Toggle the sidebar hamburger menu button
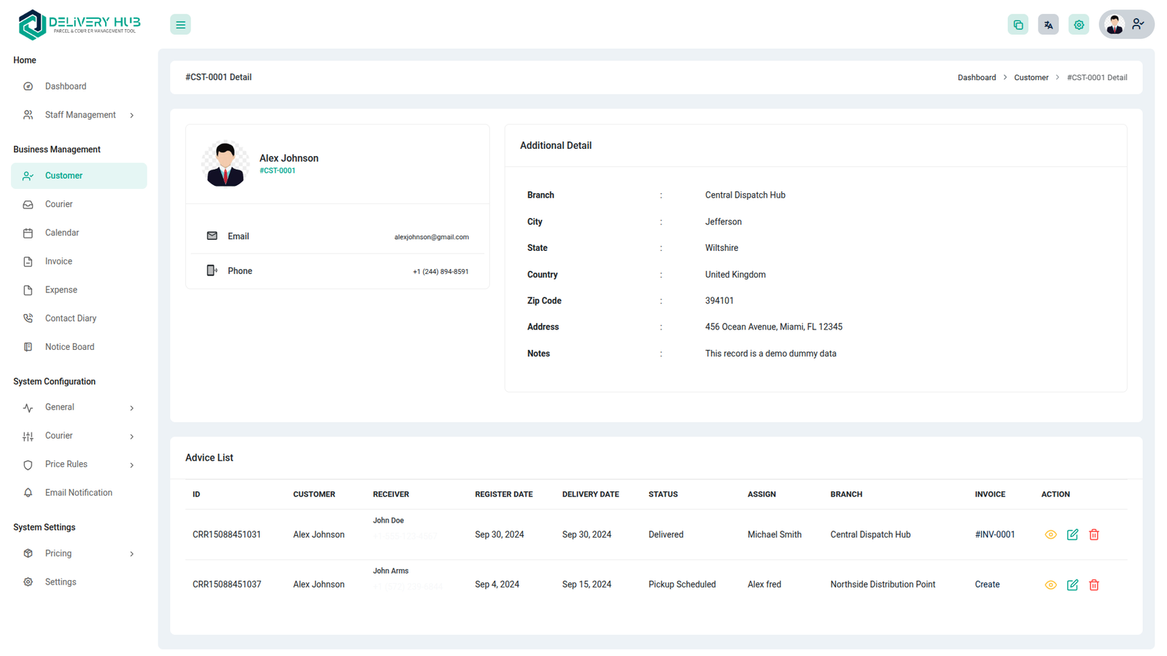This screenshot has height=656, width=1167. pyautogui.click(x=180, y=25)
